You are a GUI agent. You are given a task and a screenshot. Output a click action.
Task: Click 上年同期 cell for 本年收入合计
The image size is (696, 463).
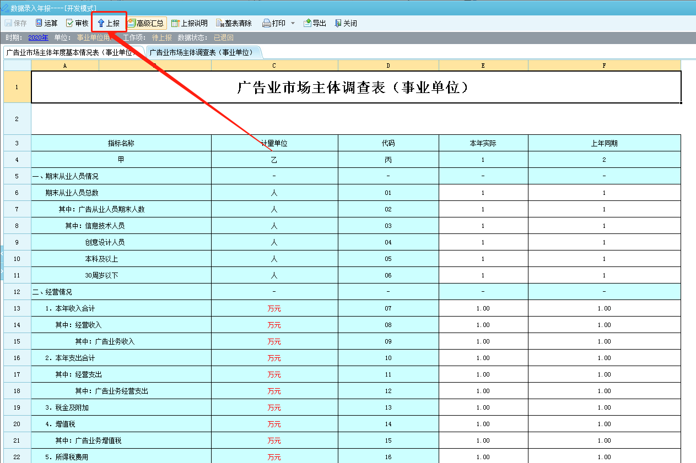[604, 308]
